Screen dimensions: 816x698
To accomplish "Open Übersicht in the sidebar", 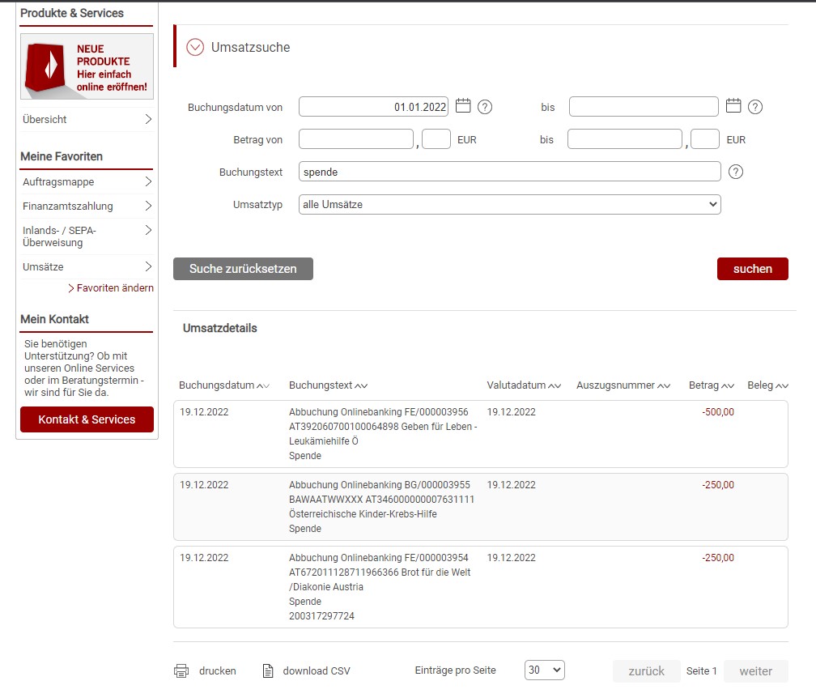I will [x=87, y=119].
